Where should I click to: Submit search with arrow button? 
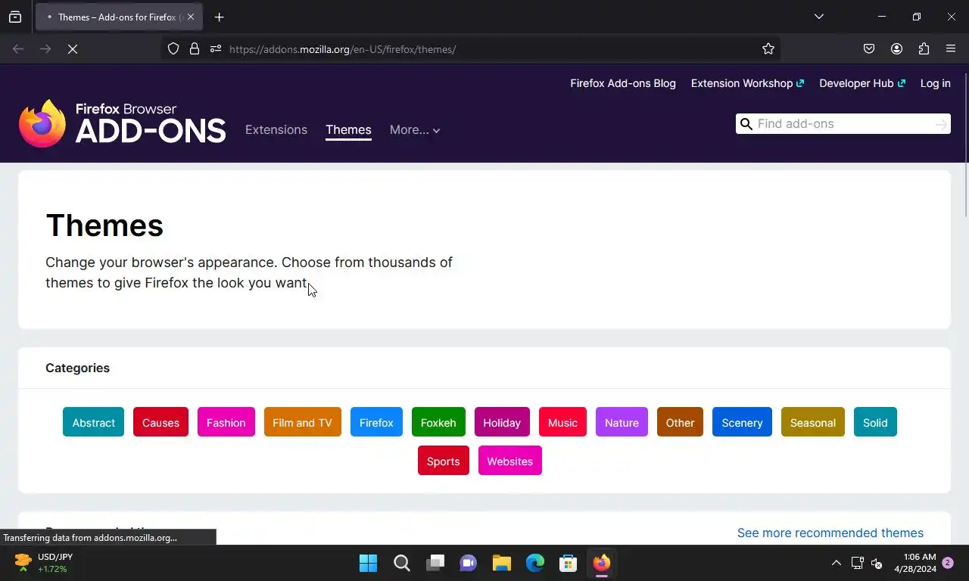point(941,124)
